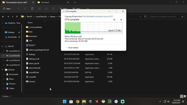The width and height of the screenshot is (187, 105).
Task: Open the View layout menu
Action: click(77, 8)
